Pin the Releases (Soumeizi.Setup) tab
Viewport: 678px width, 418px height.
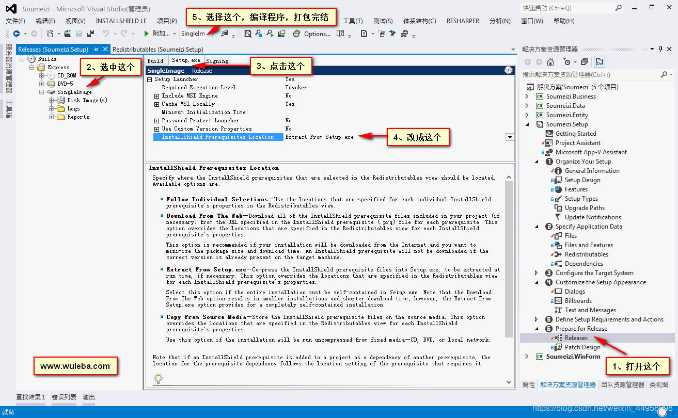pos(96,49)
